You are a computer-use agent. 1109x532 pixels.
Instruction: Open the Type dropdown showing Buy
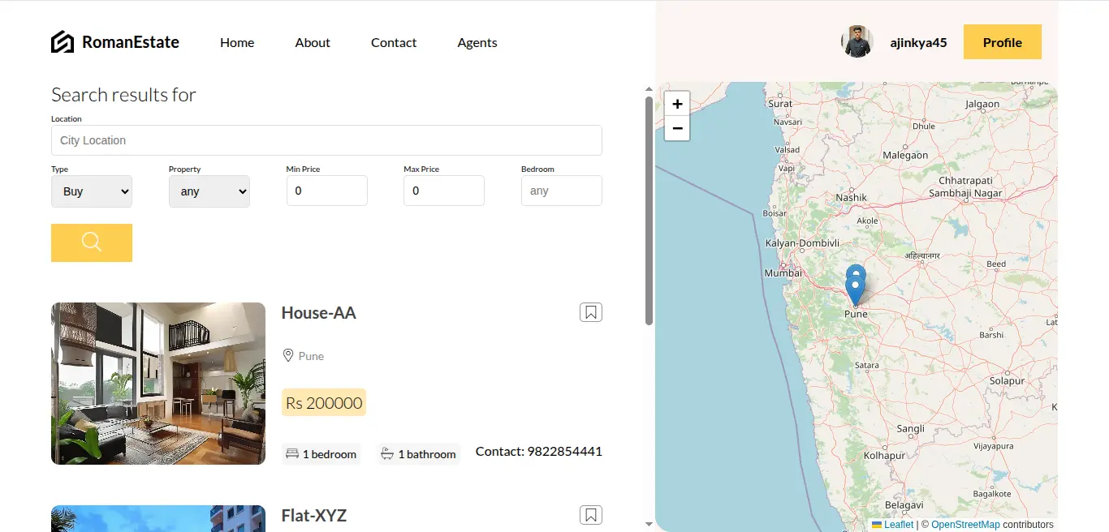coord(92,191)
